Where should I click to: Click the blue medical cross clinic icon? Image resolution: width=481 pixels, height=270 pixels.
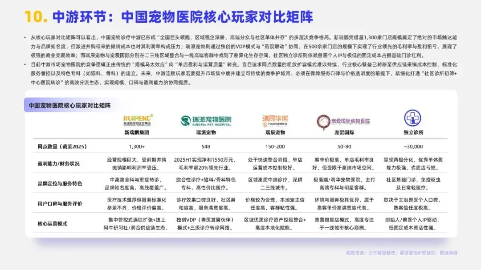click(412, 118)
